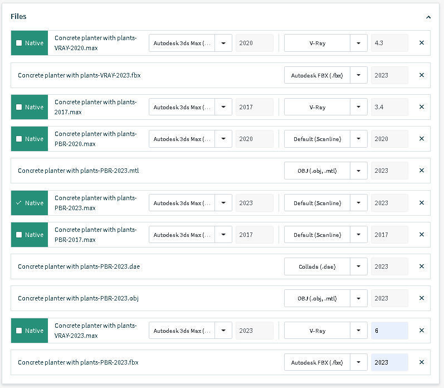Collapse the Files section chevron
This screenshot has width=444, height=388.
coord(428,17)
